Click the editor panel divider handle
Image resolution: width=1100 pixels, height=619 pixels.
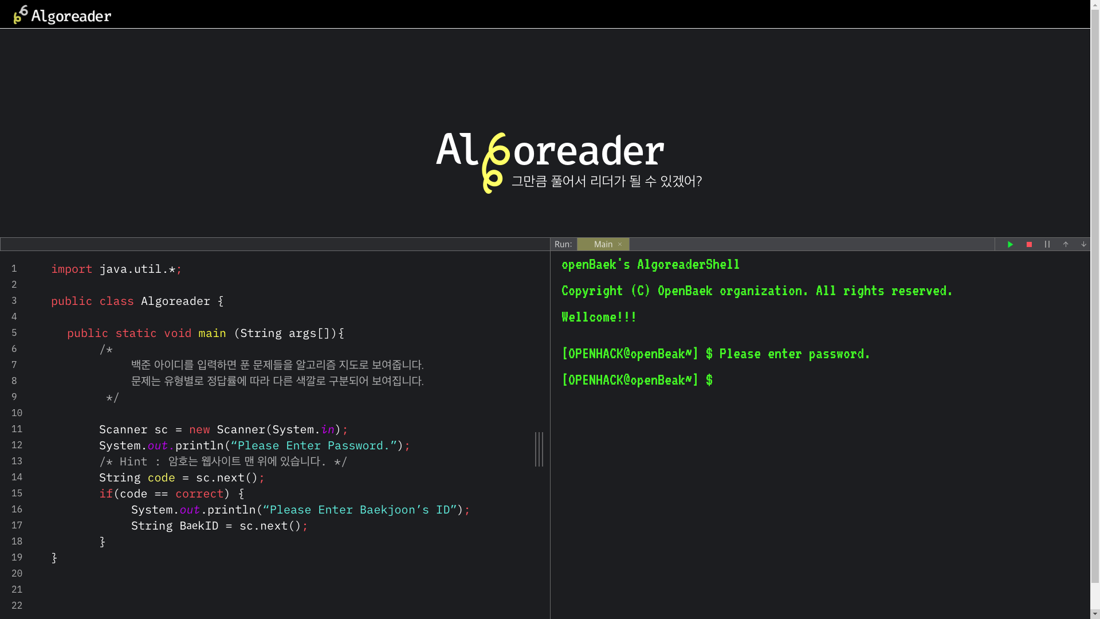click(x=539, y=449)
